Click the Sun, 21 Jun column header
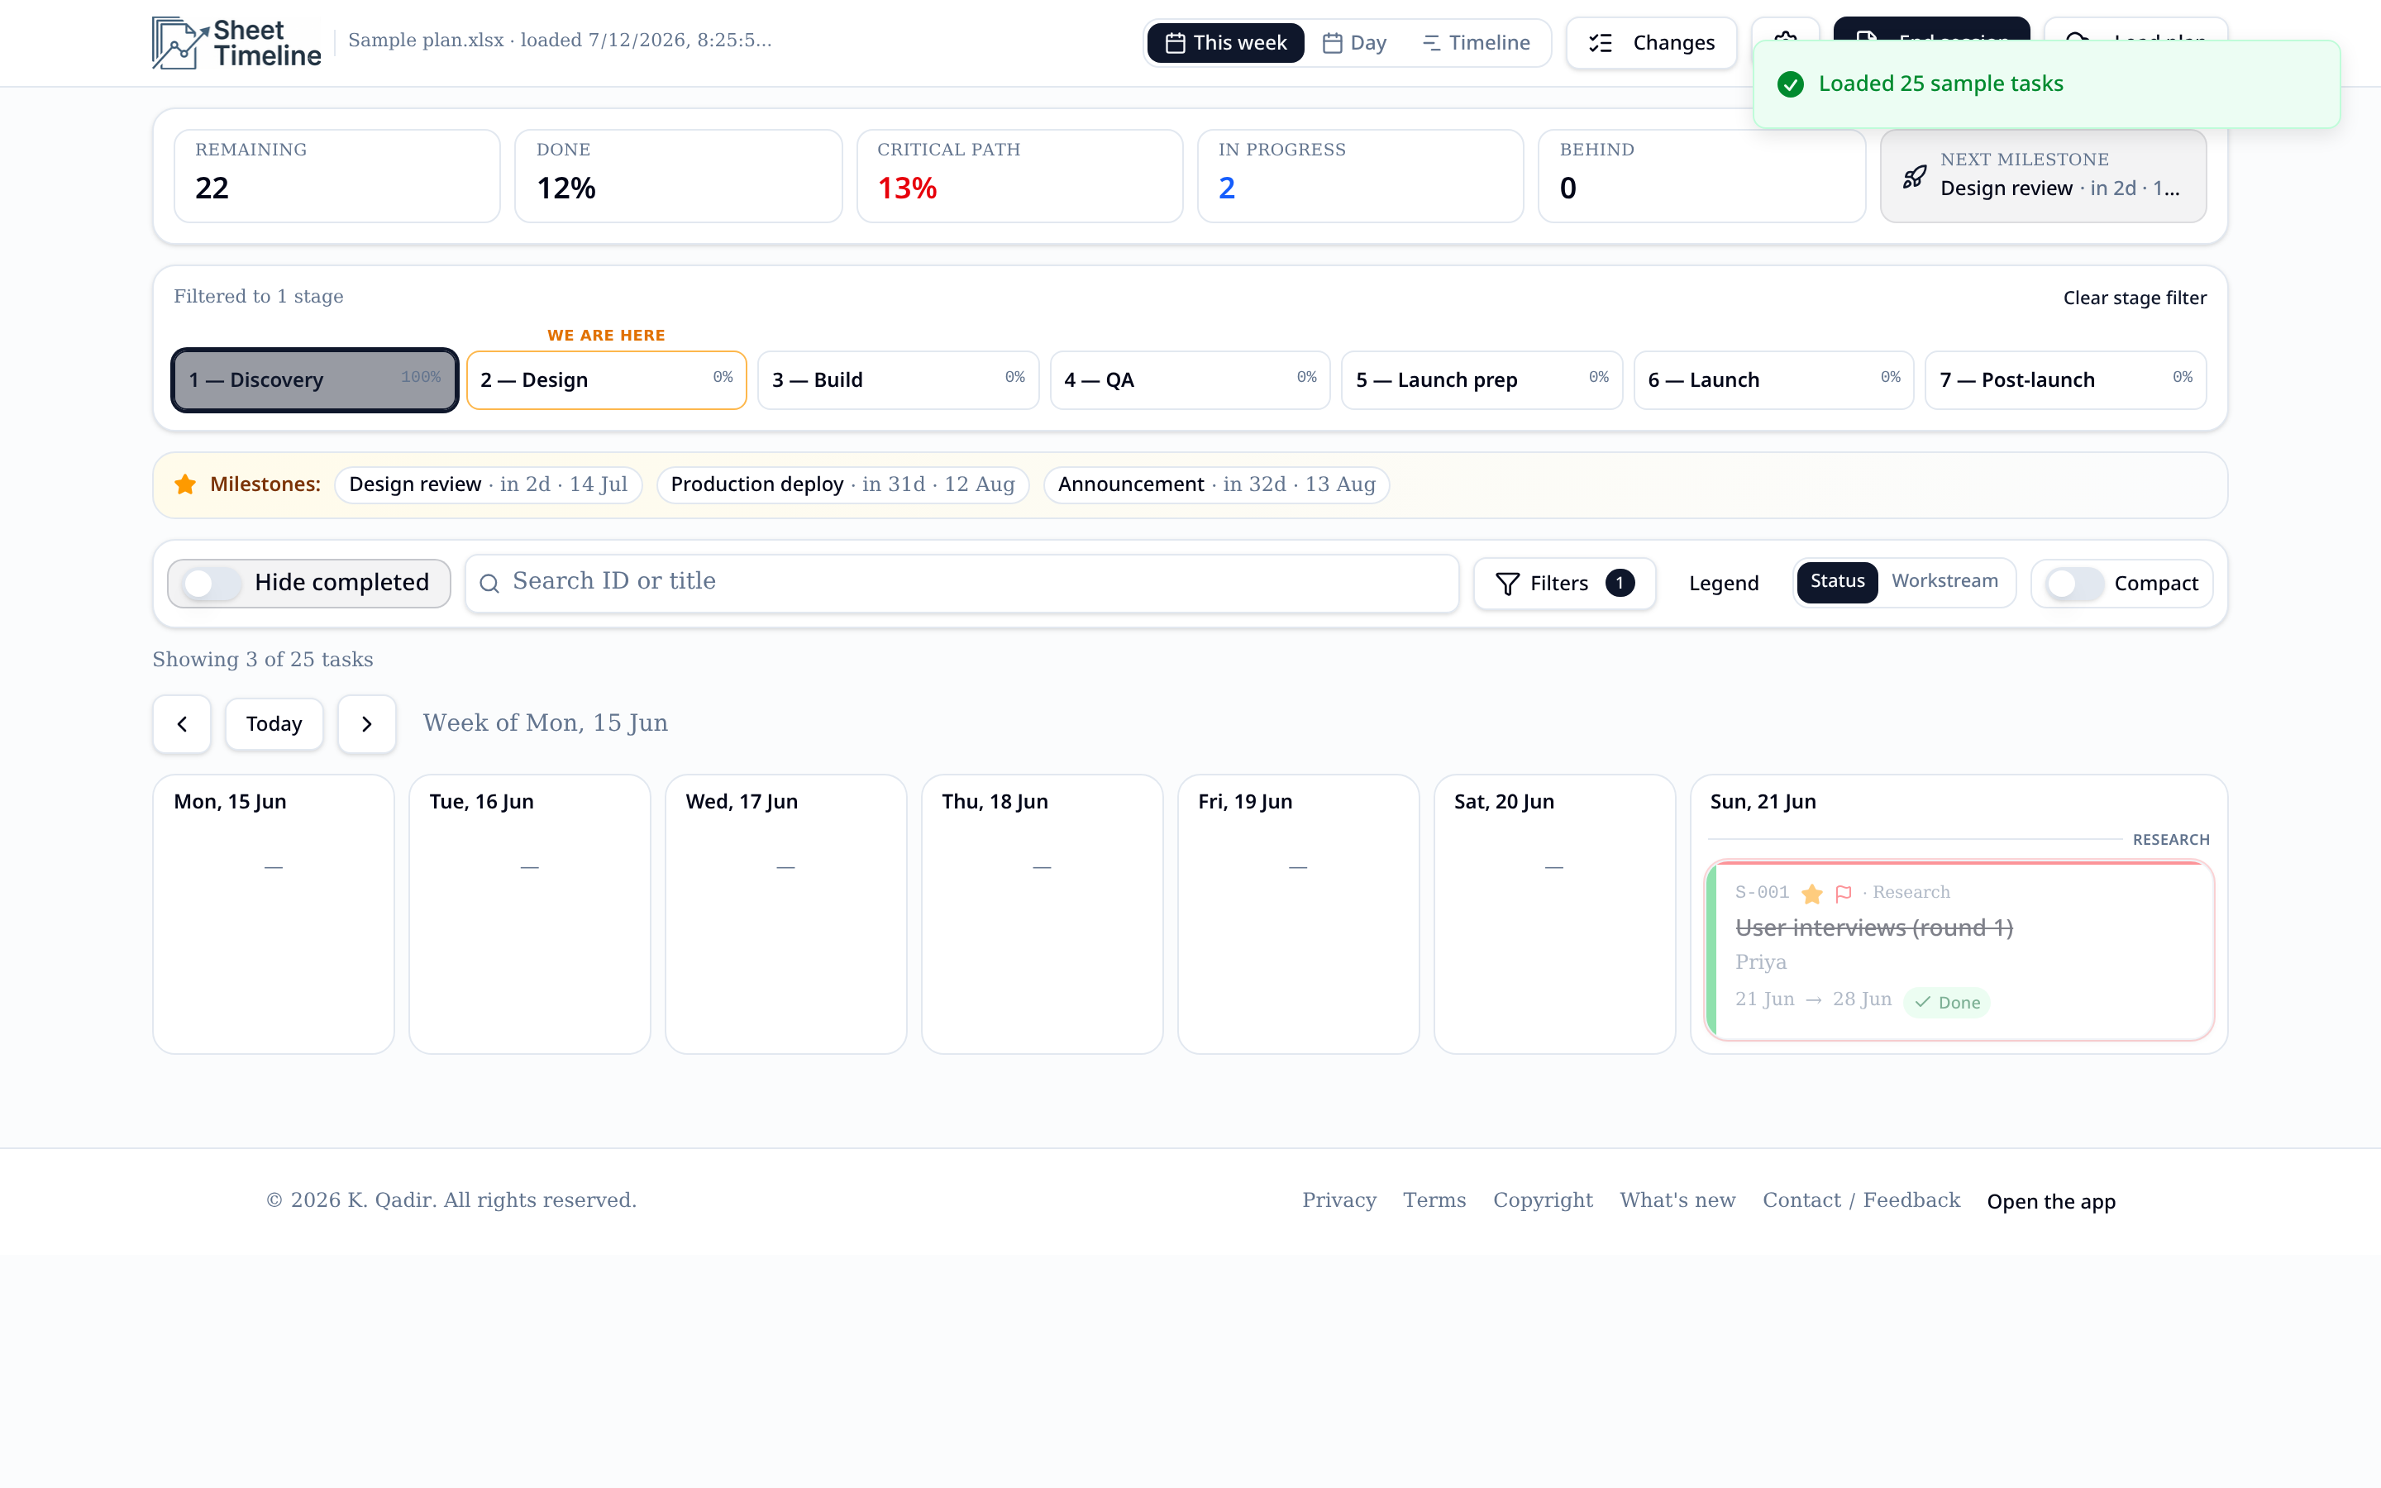 click(1762, 801)
